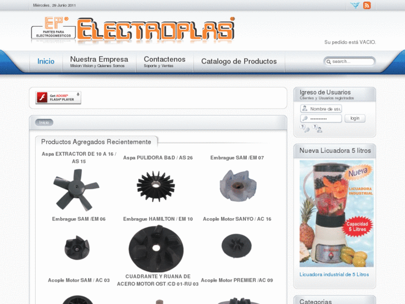Click the Get Adobe Flash Player badge
This screenshot has height=304, width=405.
point(58,98)
